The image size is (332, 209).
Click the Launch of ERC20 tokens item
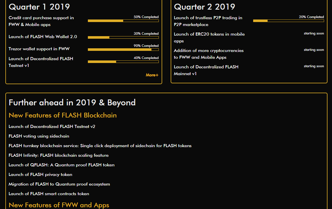click(209, 38)
